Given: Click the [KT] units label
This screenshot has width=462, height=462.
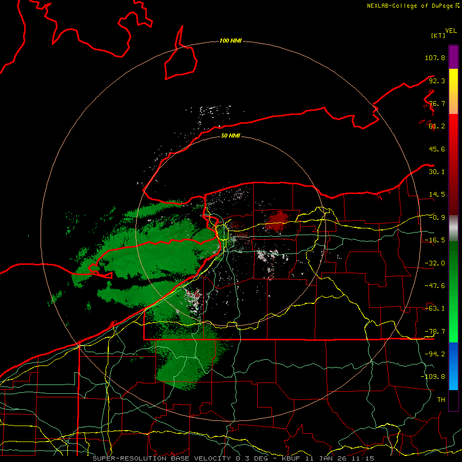Looking at the screenshot, I should [438, 35].
